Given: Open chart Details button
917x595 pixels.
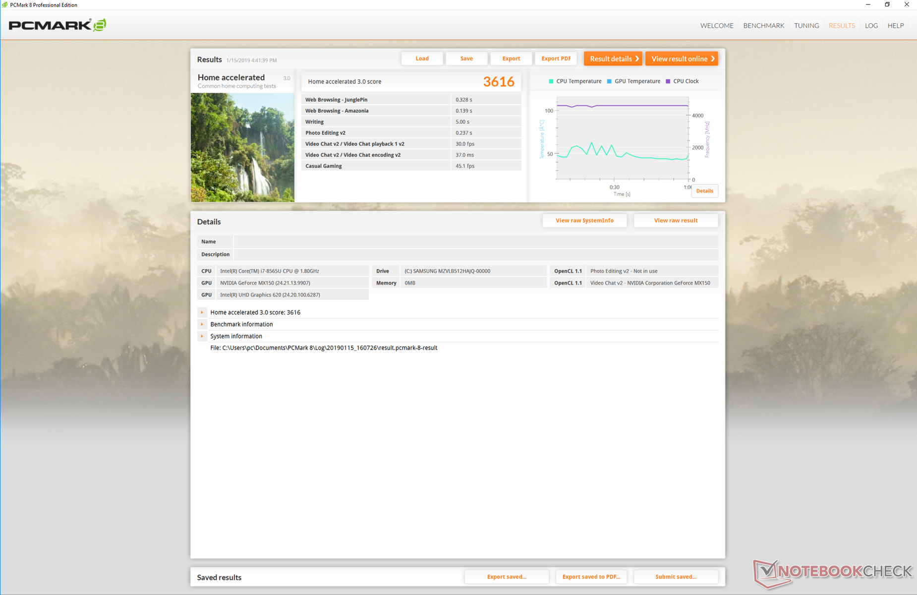Looking at the screenshot, I should pos(704,191).
